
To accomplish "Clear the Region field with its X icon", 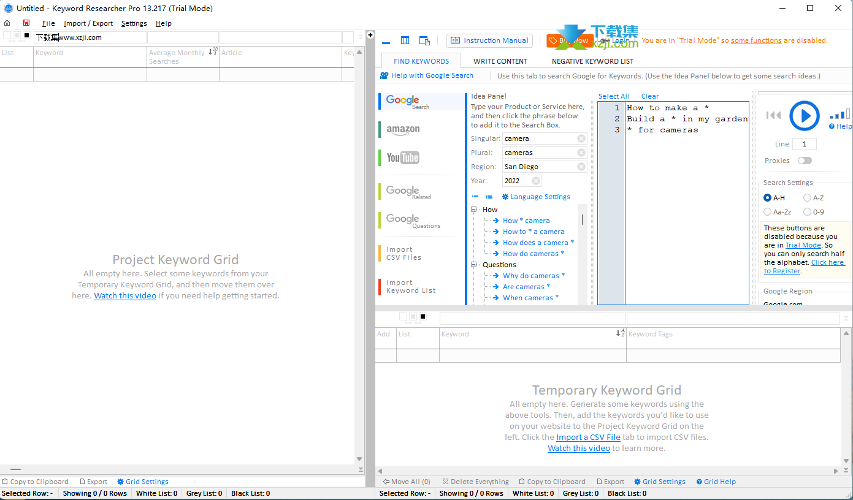I will click(581, 167).
